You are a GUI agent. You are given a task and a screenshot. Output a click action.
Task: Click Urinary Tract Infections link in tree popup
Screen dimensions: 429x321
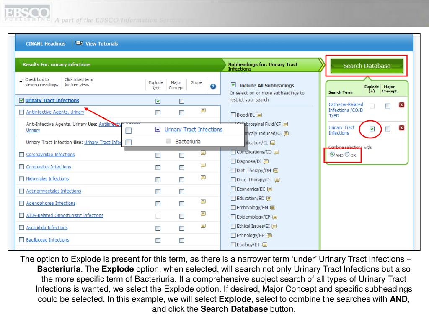click(x=194, y=130)
